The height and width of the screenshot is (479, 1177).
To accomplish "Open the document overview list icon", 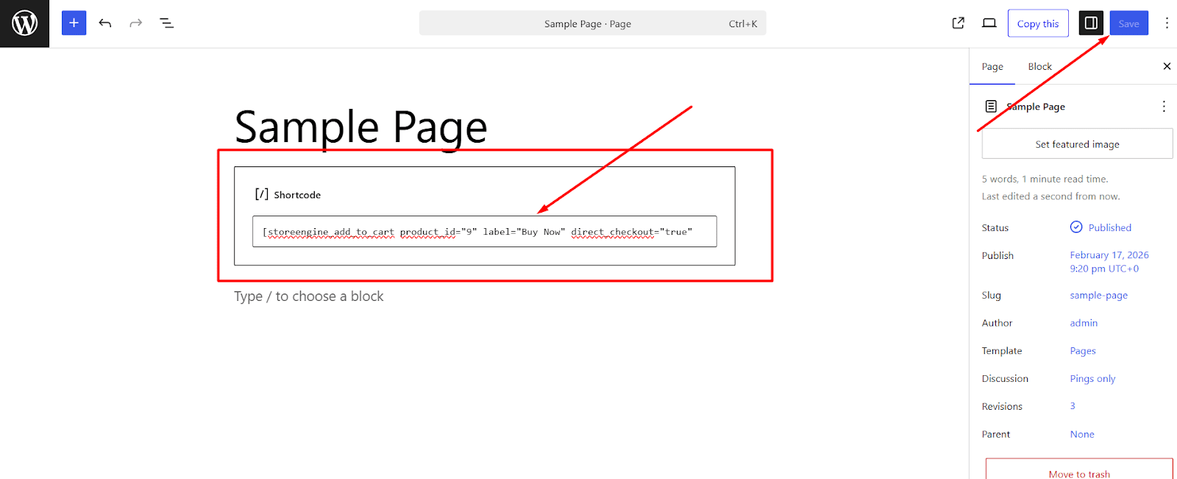I will [x=167, y=23].
